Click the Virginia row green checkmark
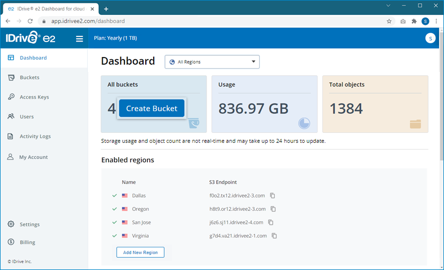 [114, 236]
